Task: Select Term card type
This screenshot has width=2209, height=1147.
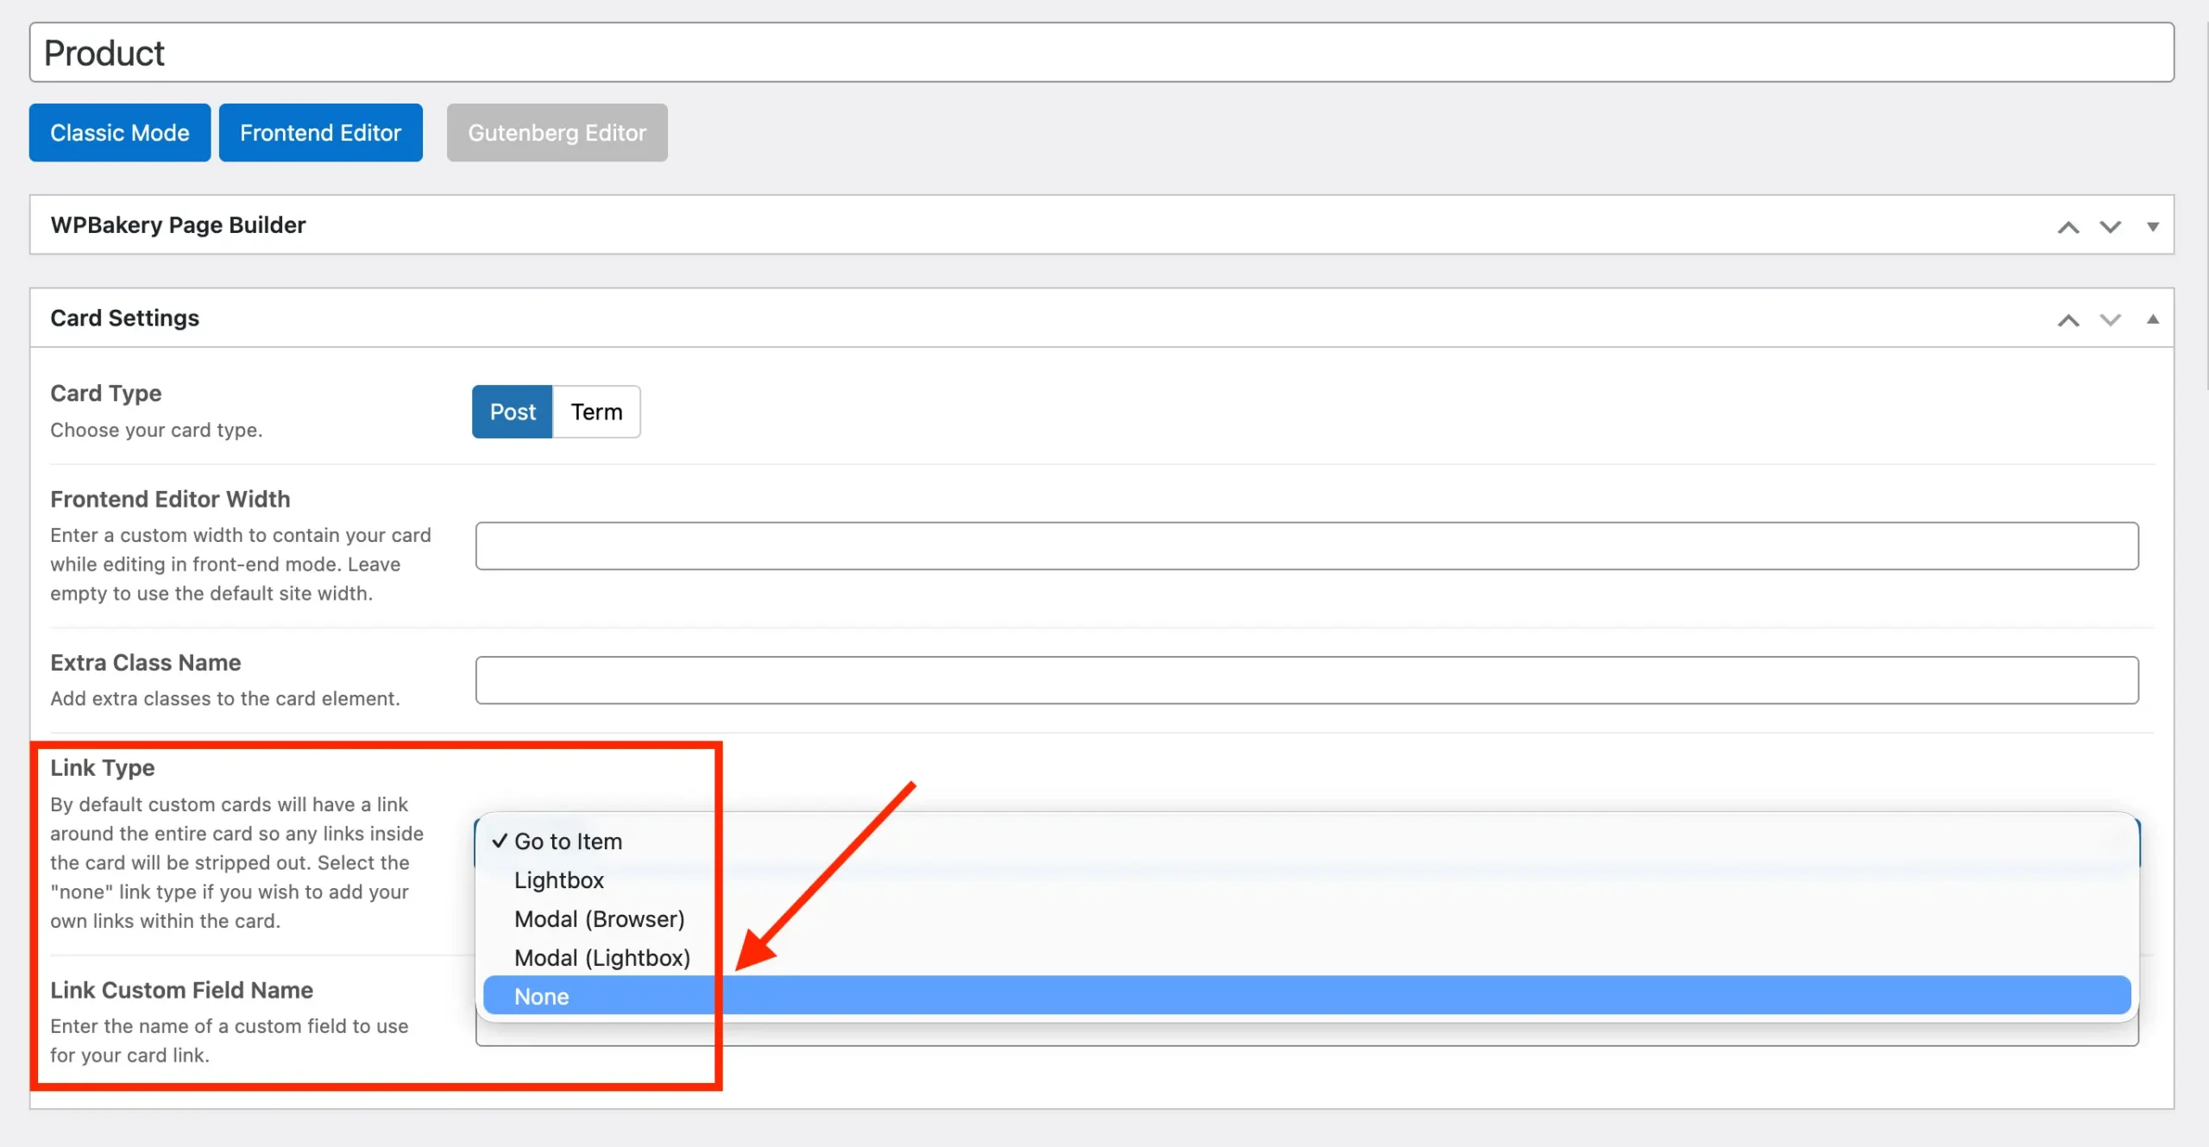Action: (596, 412)
